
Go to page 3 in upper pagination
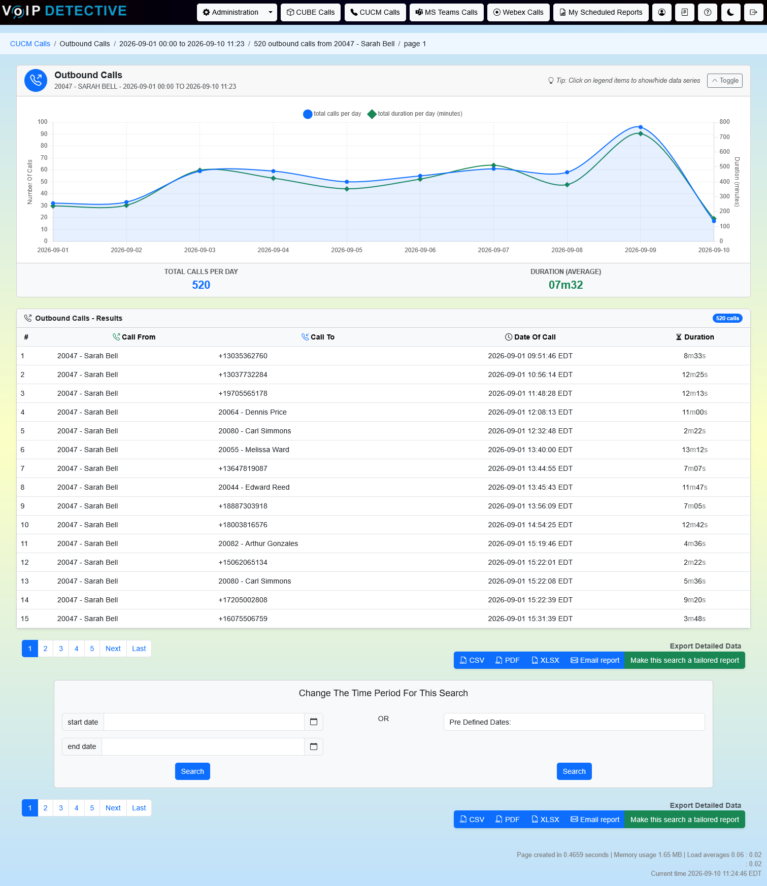click(x=61, y=649)
